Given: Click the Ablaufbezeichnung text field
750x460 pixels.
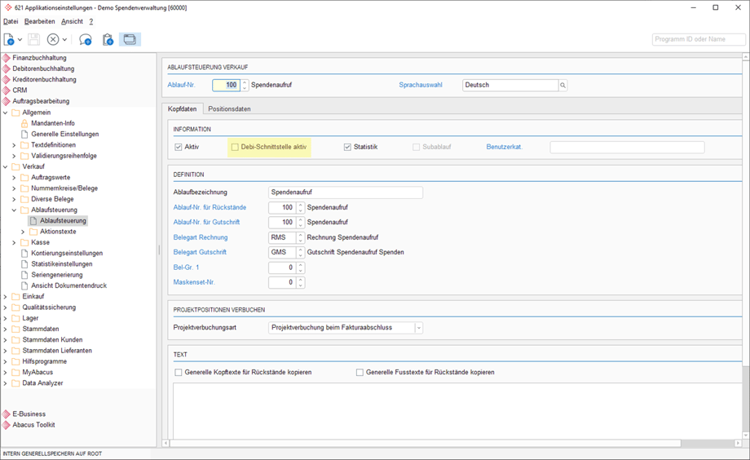Looking at the screenshot, I should 346,192.
